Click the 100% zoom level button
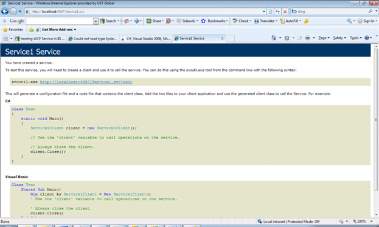Image resolution: width=379 pixels, height=227 pixels. [x=359, y=222]
